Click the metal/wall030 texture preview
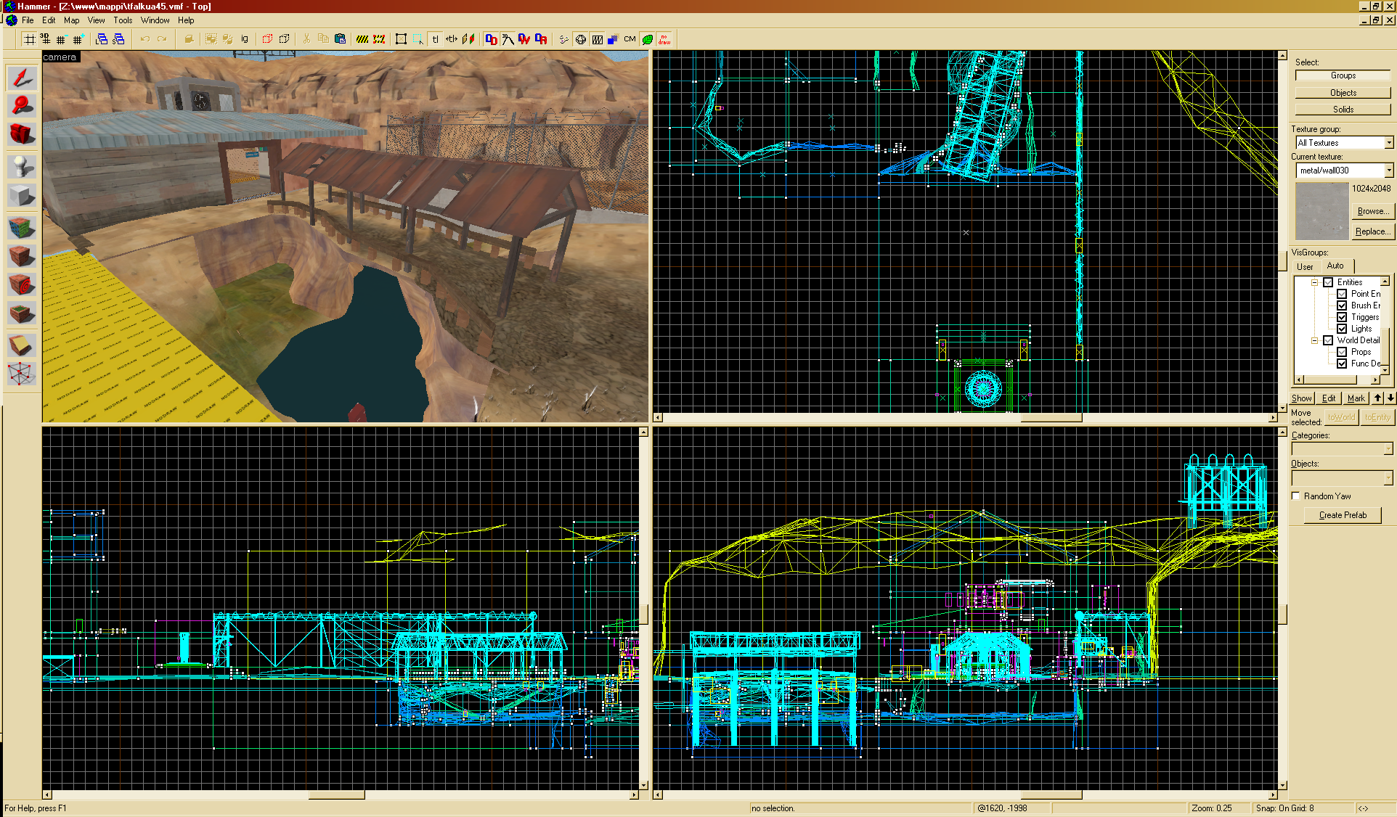This screenshot has height=817, width=1397. pos(1321,211)
